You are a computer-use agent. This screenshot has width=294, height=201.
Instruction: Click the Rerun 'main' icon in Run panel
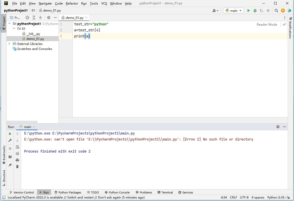(10, 133)
